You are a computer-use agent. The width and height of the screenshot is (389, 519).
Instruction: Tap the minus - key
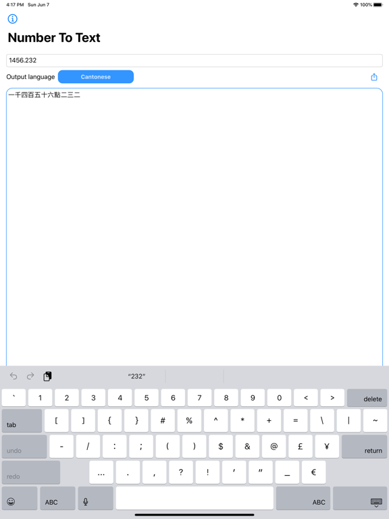[61, 447]
